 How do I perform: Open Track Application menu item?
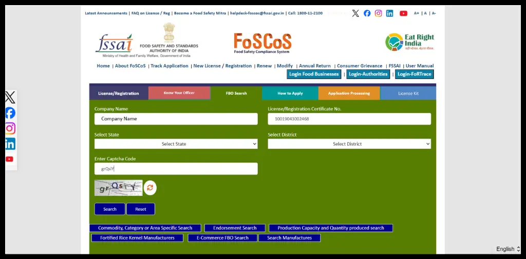[170, 66]
